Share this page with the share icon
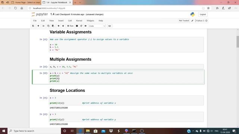The image size is (239, 134). [x=229, y=8]
